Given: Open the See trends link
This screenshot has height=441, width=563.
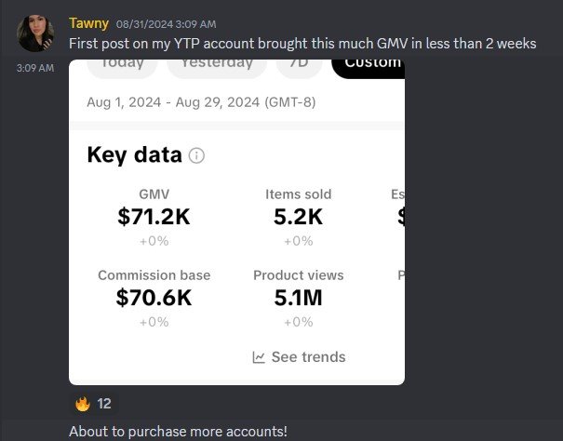Looking at the screenshot, I should point(300,357).
